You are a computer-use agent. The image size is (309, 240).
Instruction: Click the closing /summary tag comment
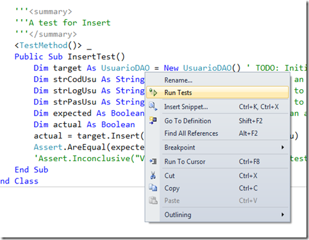point(46,34)
